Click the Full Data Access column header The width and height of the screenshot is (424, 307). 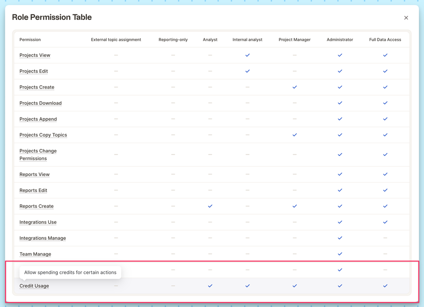tap(385, 40)
